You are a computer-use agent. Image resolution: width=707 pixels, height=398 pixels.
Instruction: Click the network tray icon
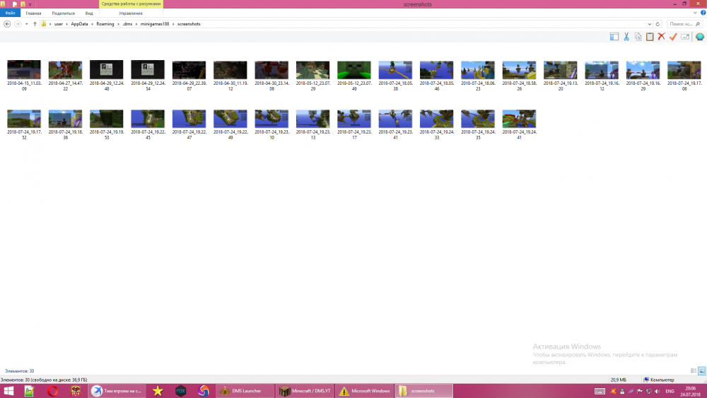[649, 391]
